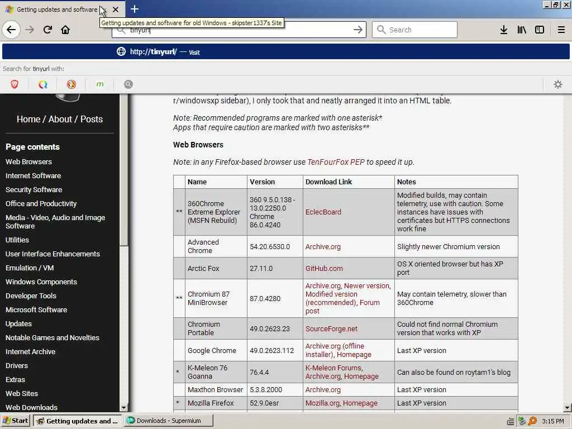This screenshot has width=572, height=429.
Task: Open GitHub.com link for Arctic Fox
Action: point(324,269)
